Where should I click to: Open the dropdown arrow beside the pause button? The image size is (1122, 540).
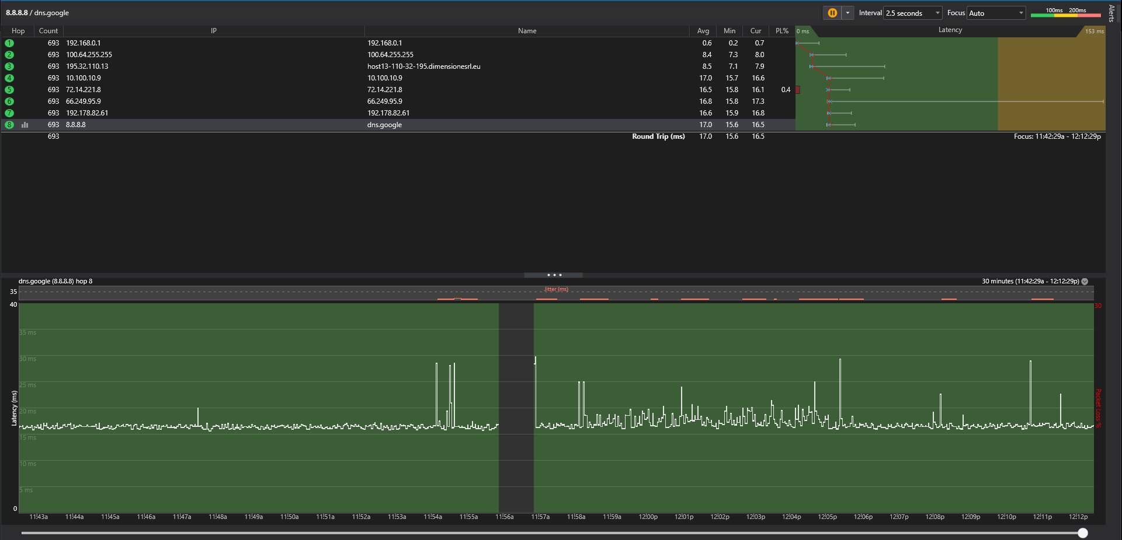847,13
